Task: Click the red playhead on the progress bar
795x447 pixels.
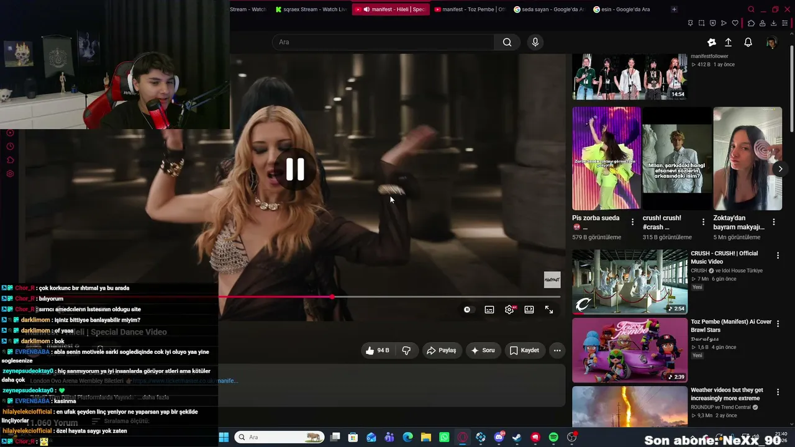Action: click(x=332, y=297)
